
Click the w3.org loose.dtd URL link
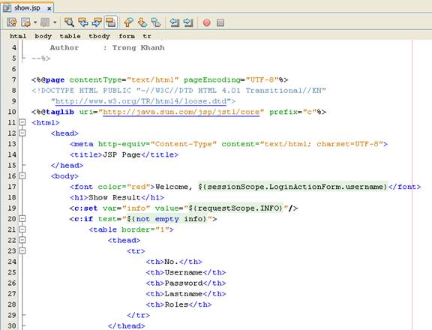(141, 101)
